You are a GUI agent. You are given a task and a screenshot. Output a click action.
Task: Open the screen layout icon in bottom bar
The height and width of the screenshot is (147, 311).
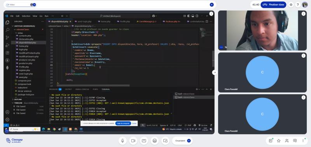point(166,141)
